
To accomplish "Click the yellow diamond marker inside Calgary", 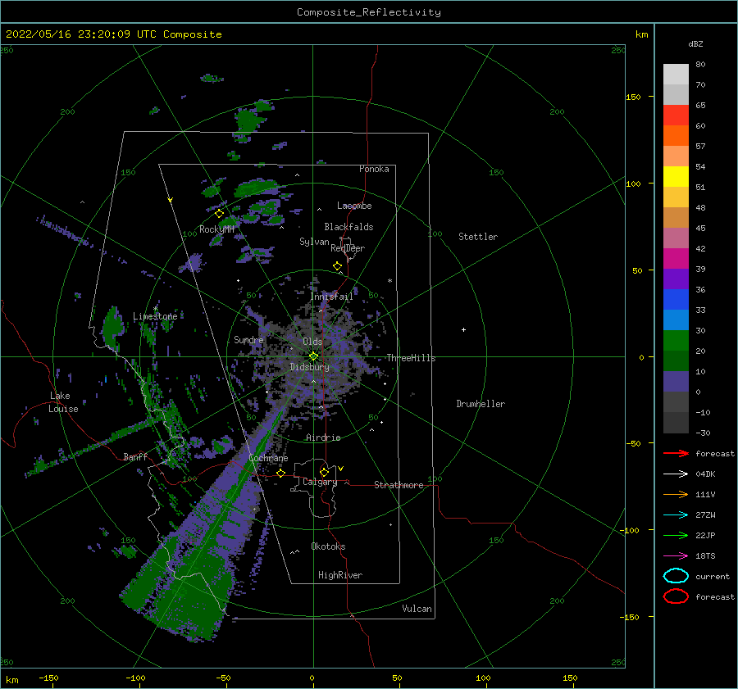I will pos(324,472).
